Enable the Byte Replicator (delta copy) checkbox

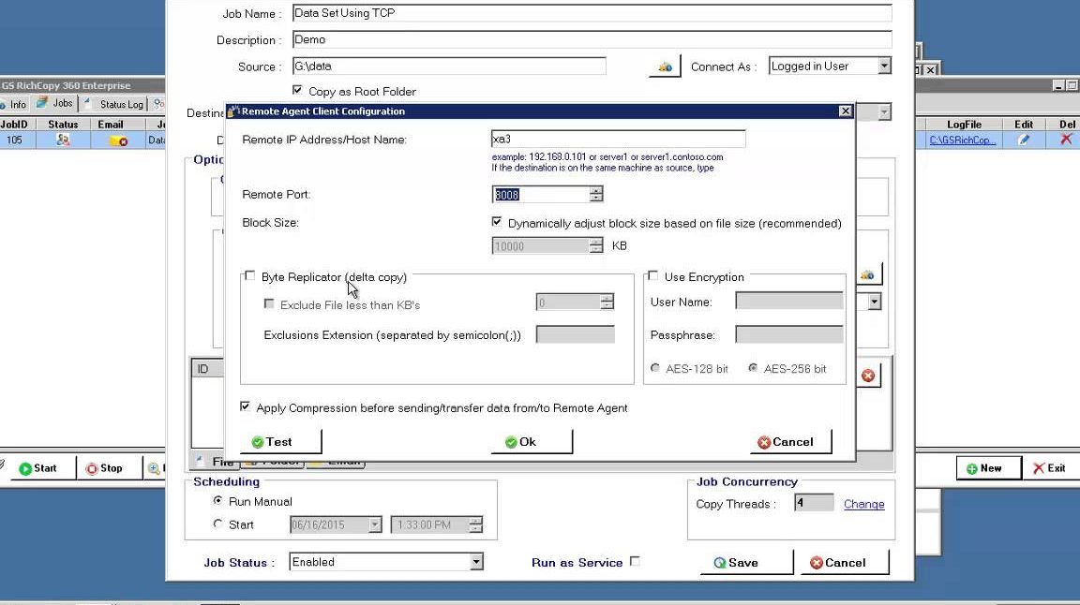249,276
